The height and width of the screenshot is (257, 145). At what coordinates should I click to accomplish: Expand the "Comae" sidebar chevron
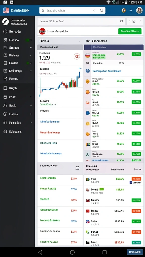[x=31, y=40]
